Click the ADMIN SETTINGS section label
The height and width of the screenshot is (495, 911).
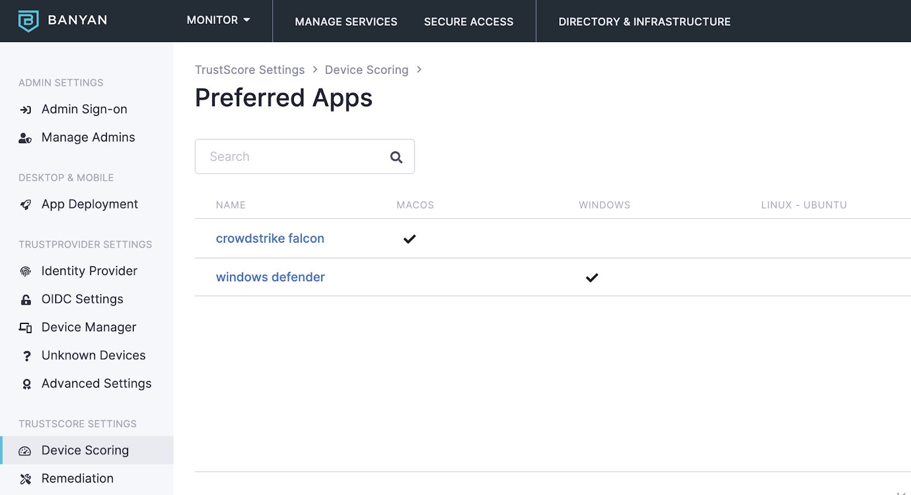[x=61, y=83]
